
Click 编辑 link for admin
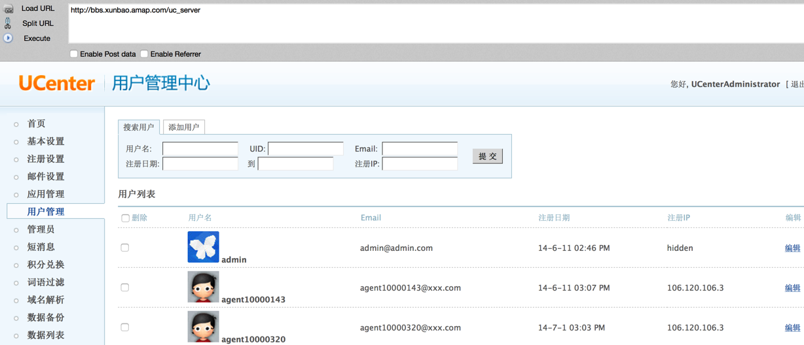(x=792, y=248)
